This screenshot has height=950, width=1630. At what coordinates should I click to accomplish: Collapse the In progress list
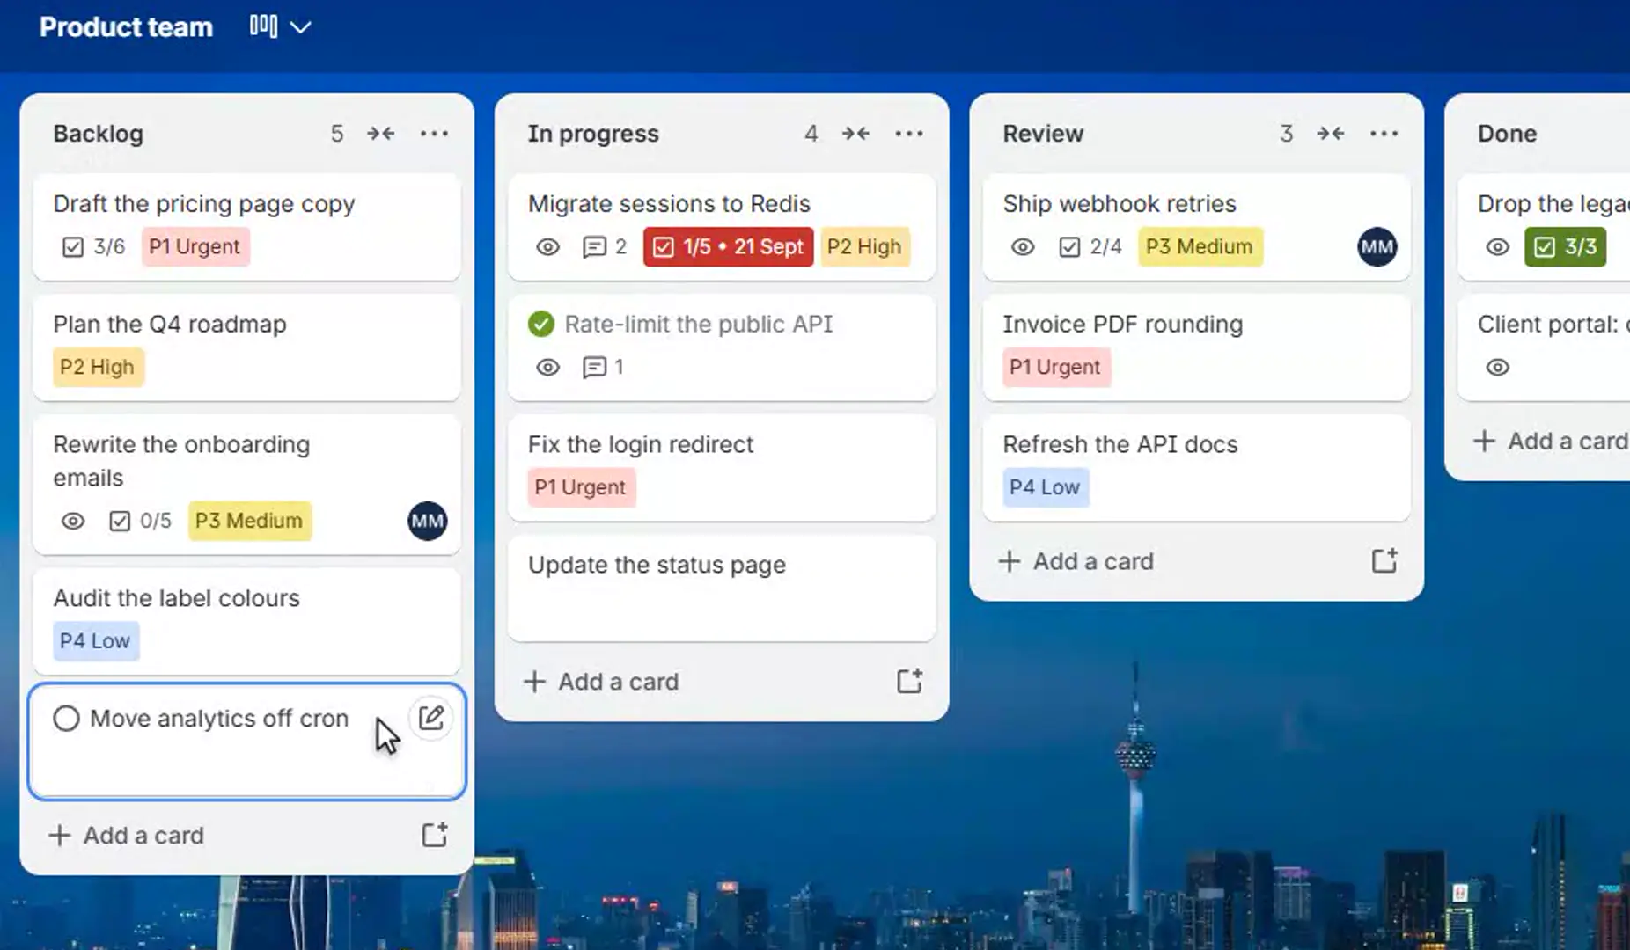point(855,134)
